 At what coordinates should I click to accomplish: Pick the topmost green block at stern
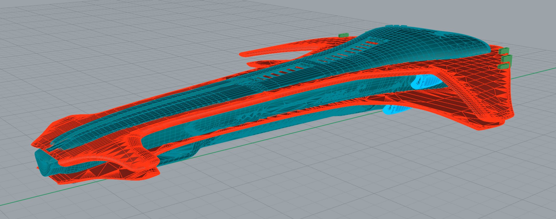point(504,51)
